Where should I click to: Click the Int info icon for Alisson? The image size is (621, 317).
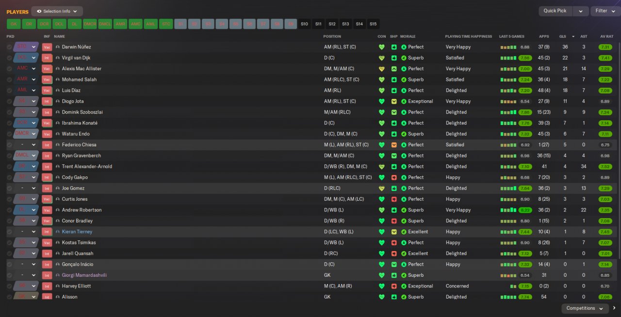[47, 297]
